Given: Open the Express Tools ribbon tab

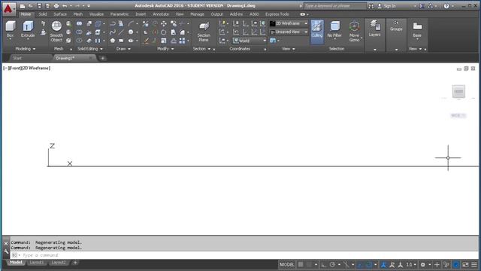Looking at the screenshot, I should coord(277,14).
